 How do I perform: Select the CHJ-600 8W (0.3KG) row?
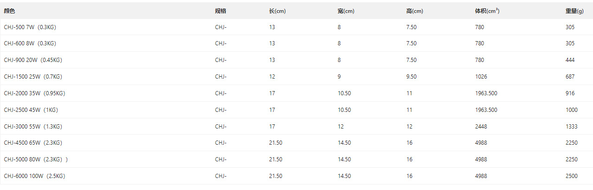pos(296,43)
